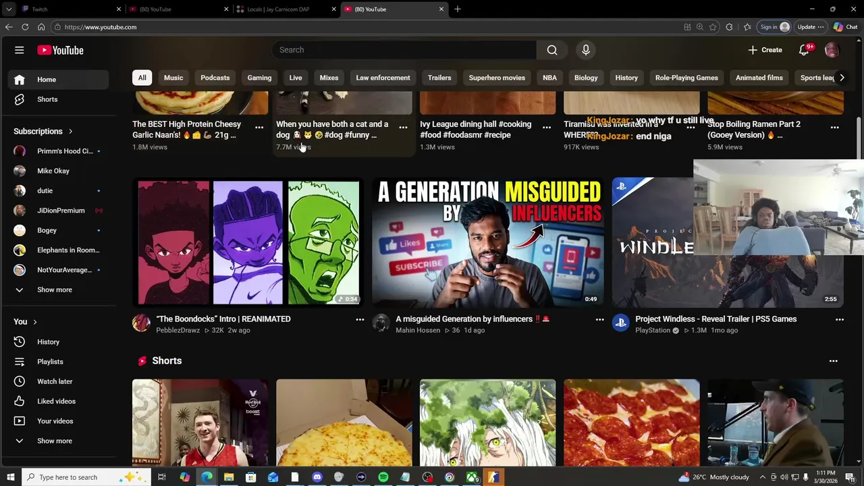Open the notifications bell
864x486 pixels.
click(x=804, y=50)
